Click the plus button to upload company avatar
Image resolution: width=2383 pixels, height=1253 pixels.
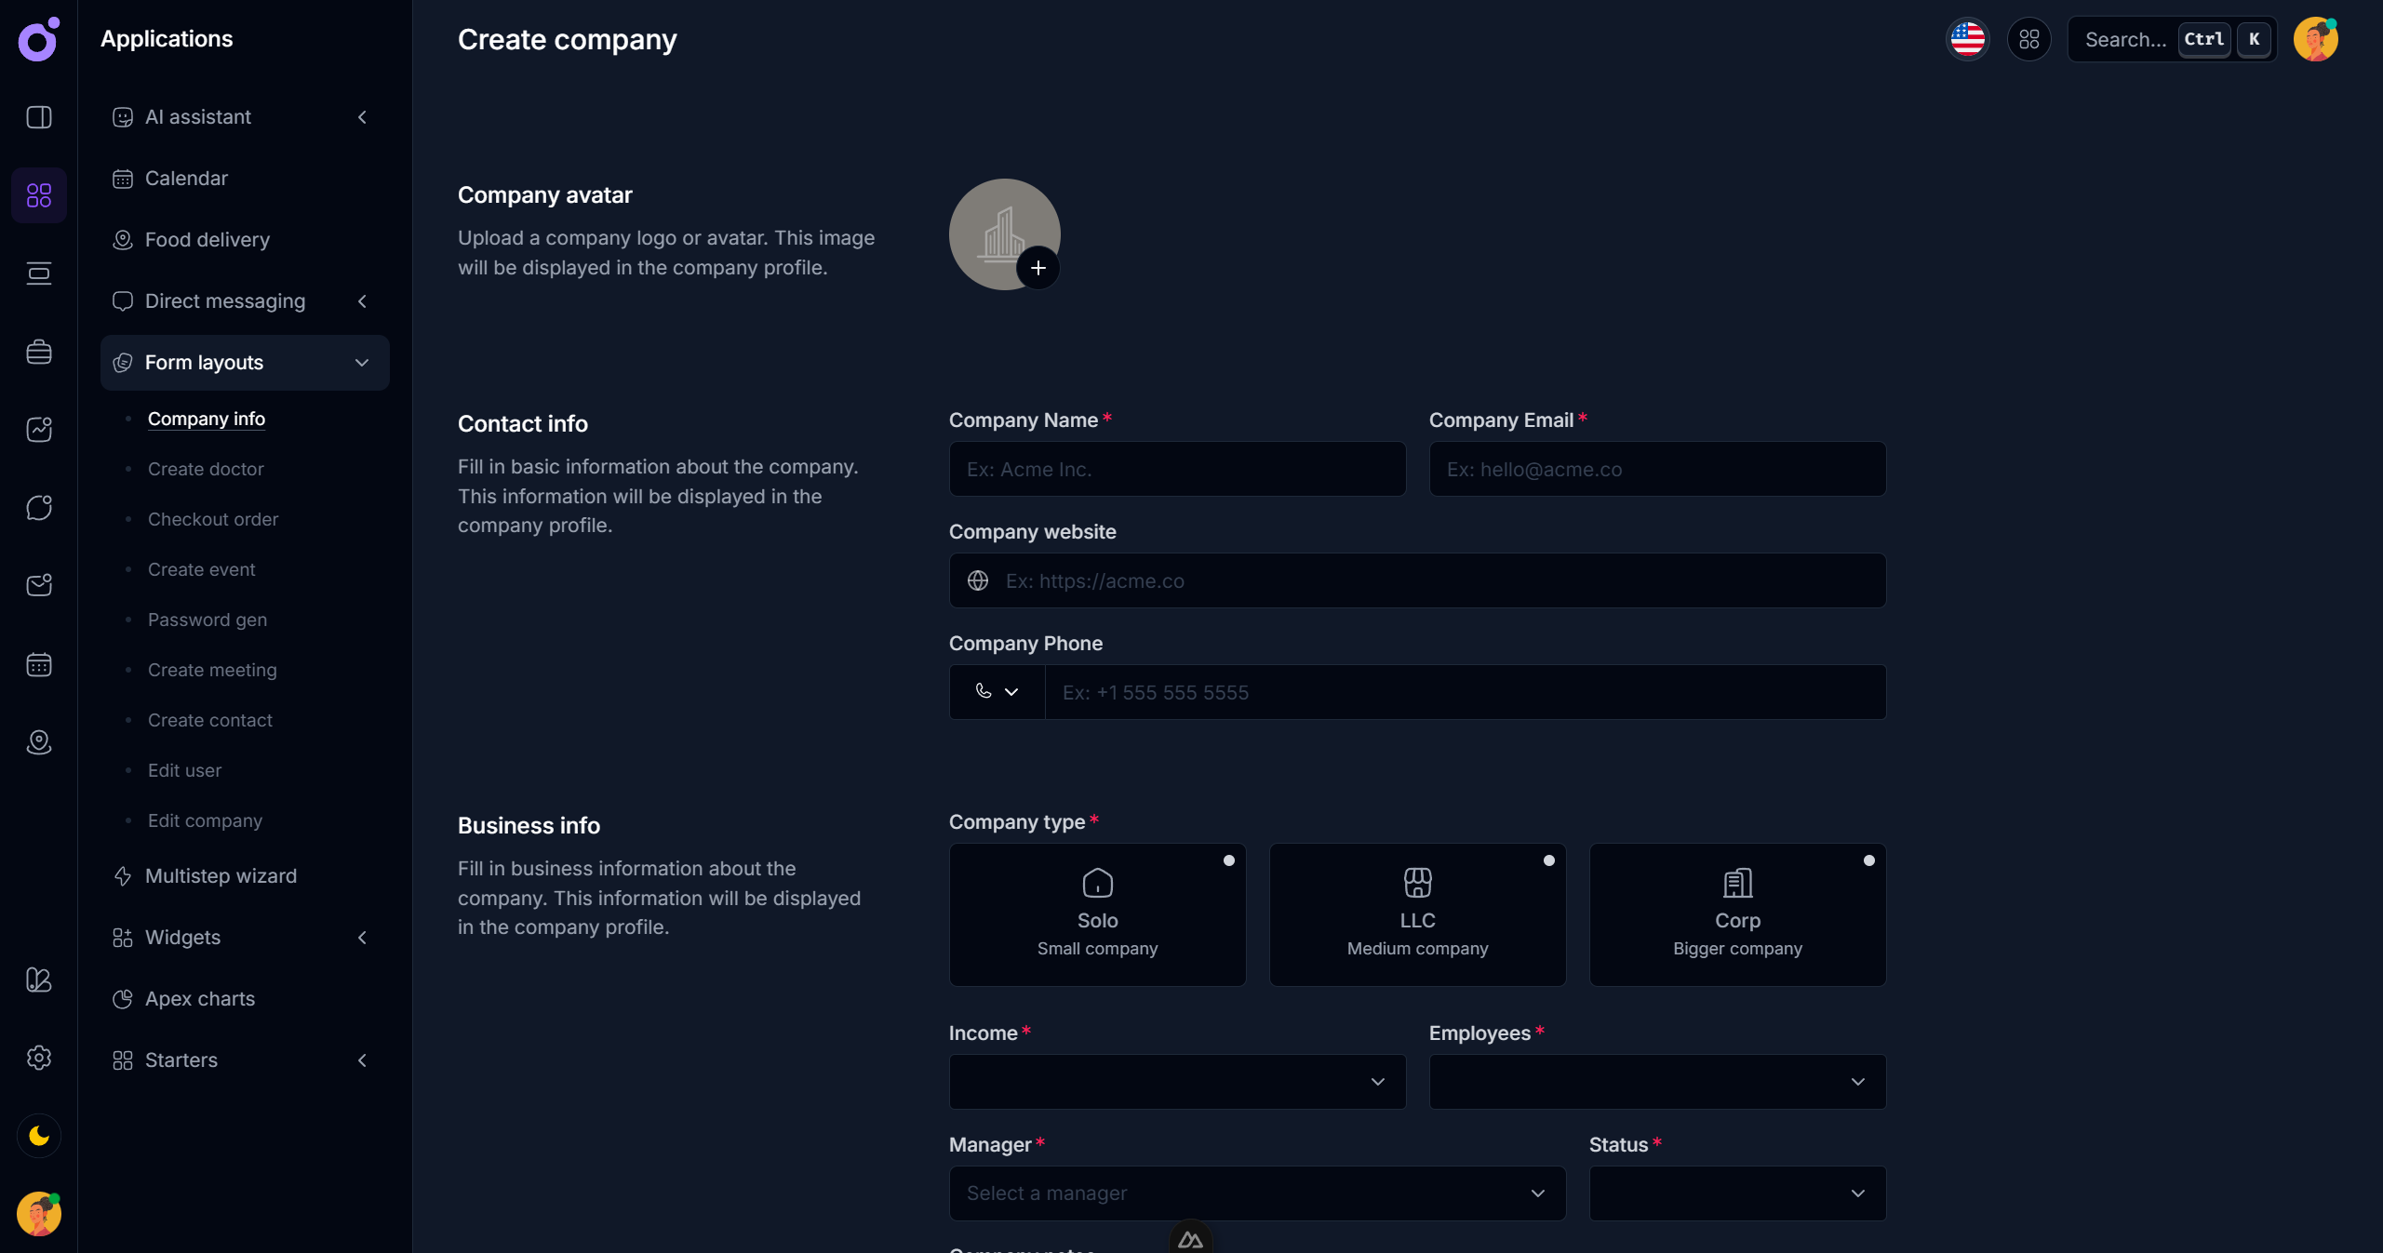(1038, 268)
